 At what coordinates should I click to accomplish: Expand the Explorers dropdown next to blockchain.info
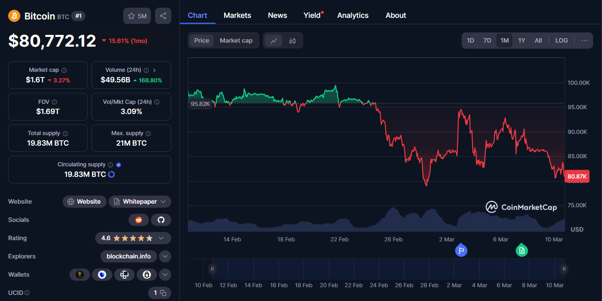pos(165,256)
